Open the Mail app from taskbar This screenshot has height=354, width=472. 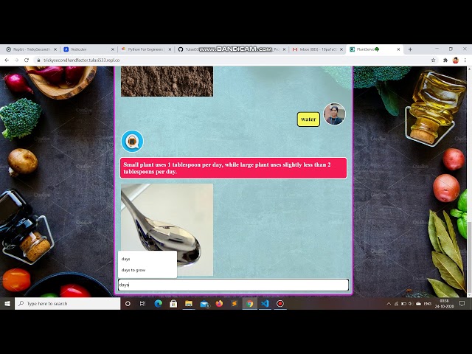coord(204,304)
